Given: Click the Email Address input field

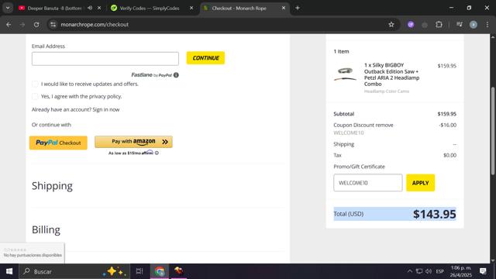Looking at the screenshot, I should point(105,59).
